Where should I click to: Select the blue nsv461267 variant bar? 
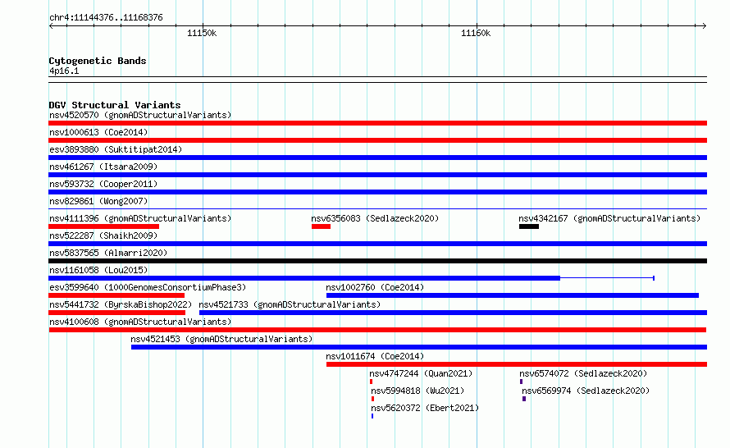(377, 175)
